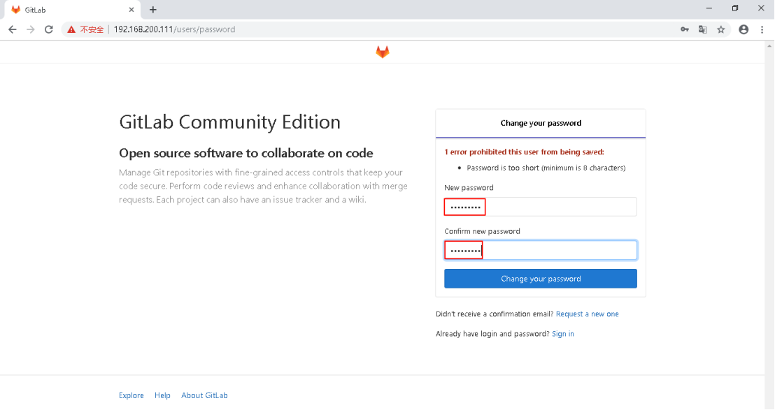Open the Explore footer link
This screenshot has height=410, width=775.
point(131,396)
